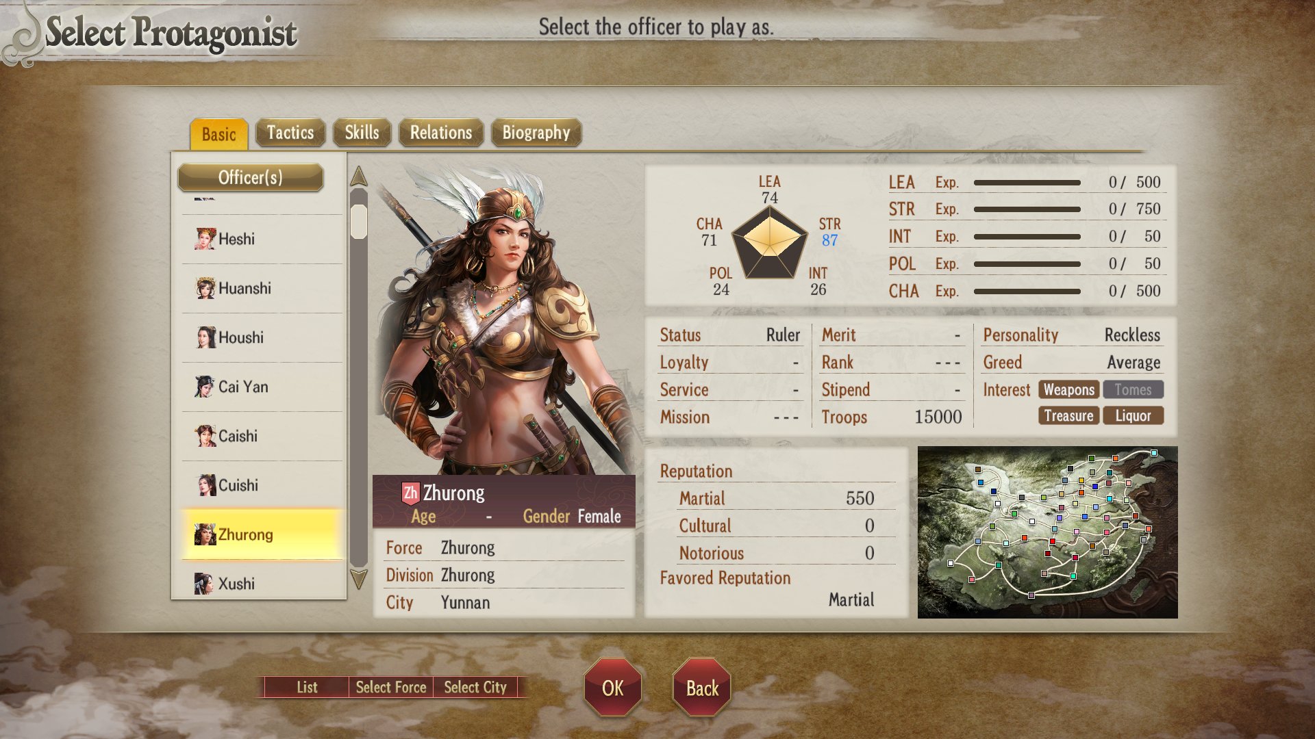Open the Biography tab
Viewport: 1315px width, 739px height.
[536, 133]
